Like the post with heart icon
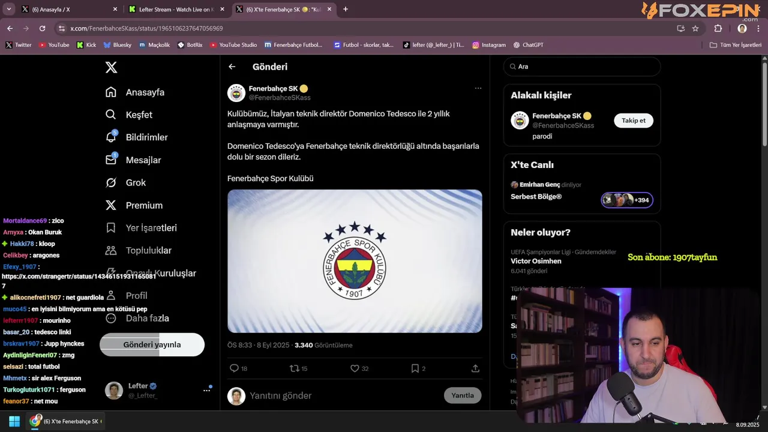Screen dimensions: 768x432 (x=355, y=368)
